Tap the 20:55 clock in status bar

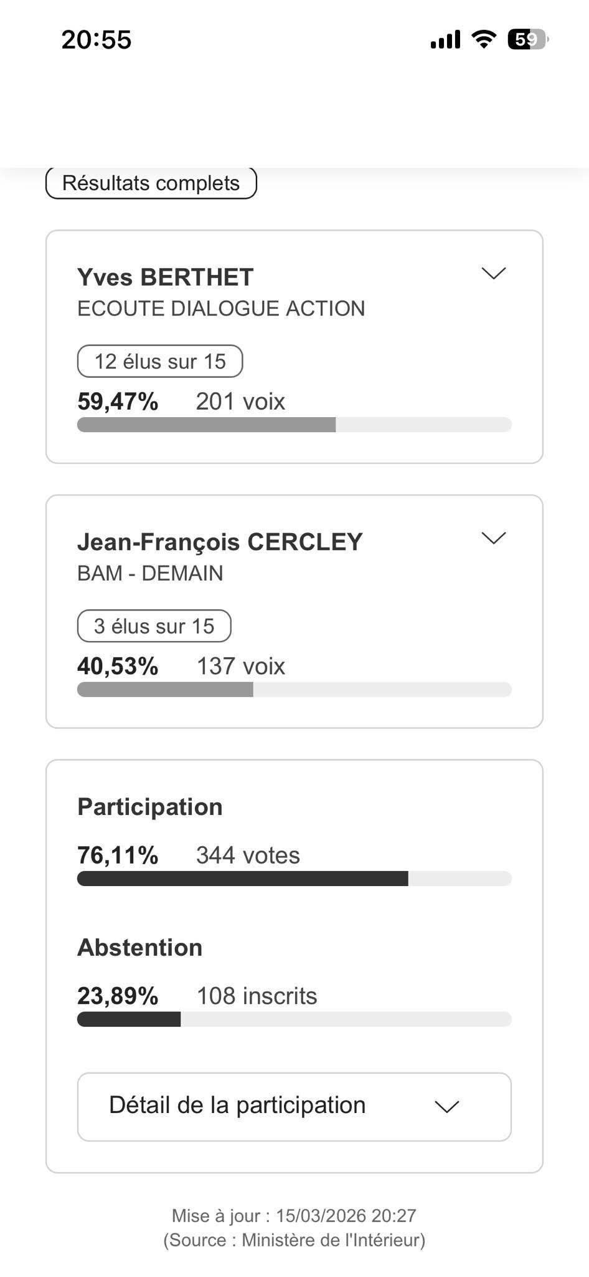point(97,40)
